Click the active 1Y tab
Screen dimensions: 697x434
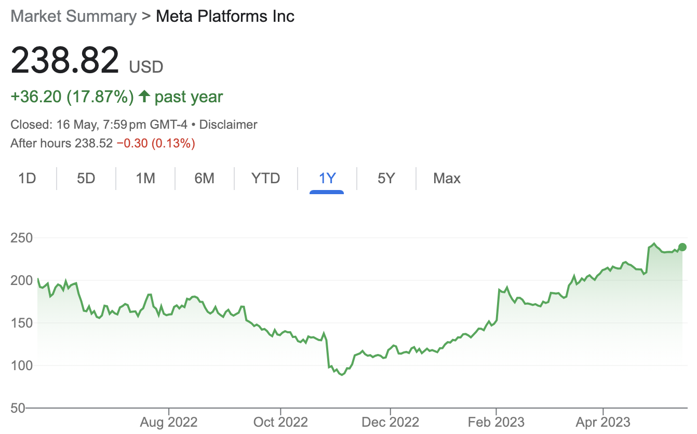(327, 179)
